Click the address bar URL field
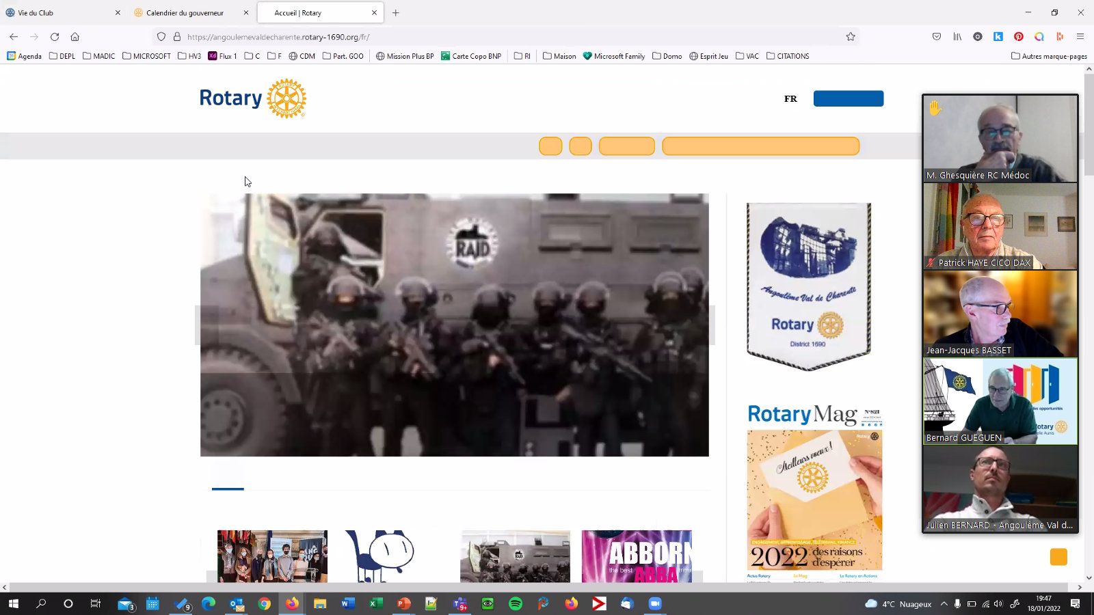This screenshot has height=615, width=1094. coord(506,37)
